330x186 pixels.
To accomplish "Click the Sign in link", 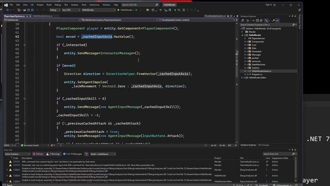I will pos(269,5).
